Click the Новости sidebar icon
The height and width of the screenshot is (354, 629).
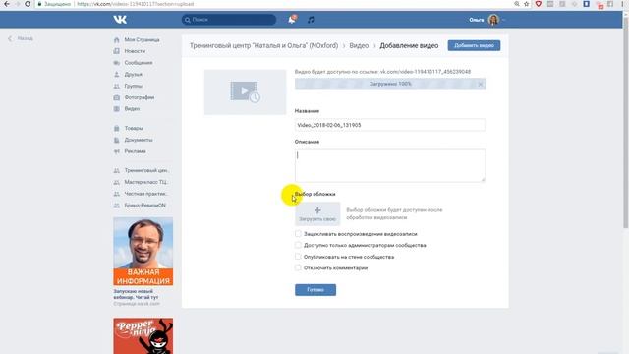117,51
